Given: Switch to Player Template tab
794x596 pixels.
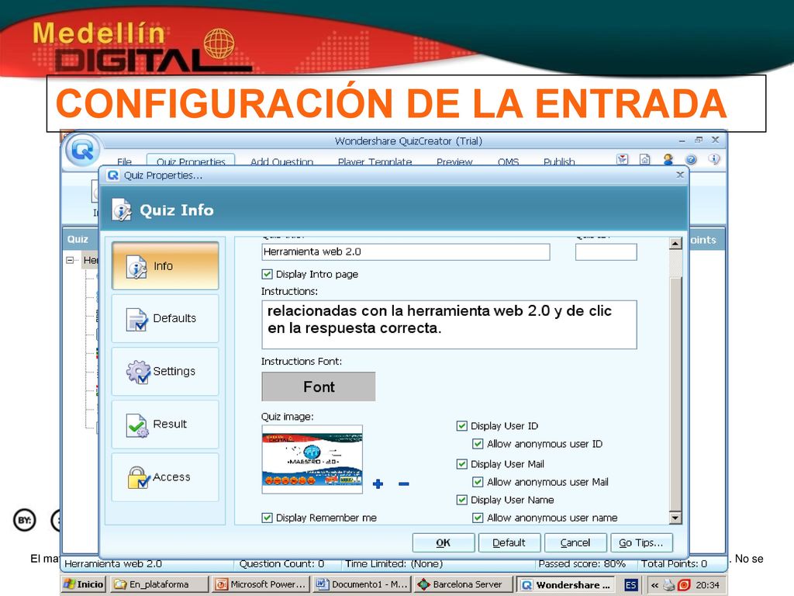Looking at the screenshot, I should [375, 161].
